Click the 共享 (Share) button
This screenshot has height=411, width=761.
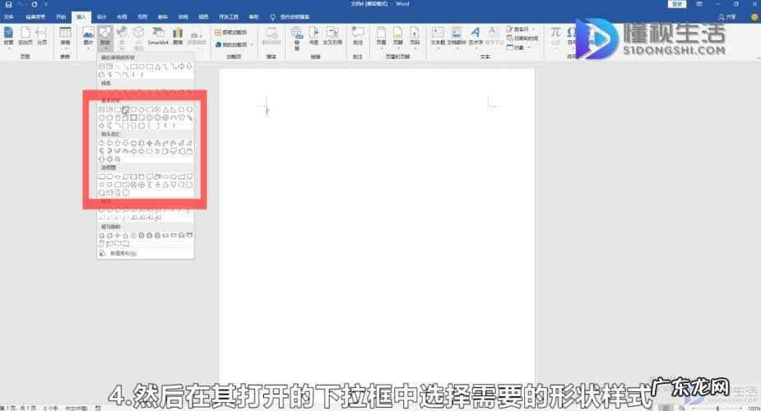click(727, 17)
